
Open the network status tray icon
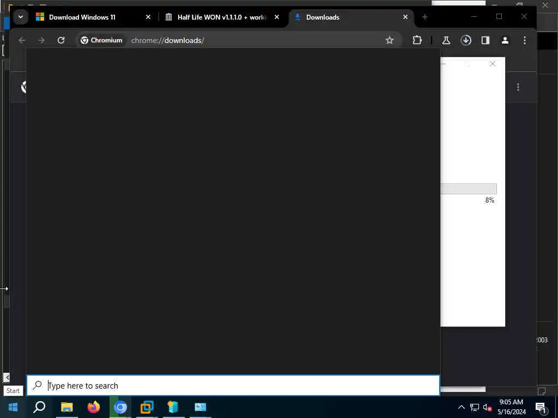[x=475, y=407]
